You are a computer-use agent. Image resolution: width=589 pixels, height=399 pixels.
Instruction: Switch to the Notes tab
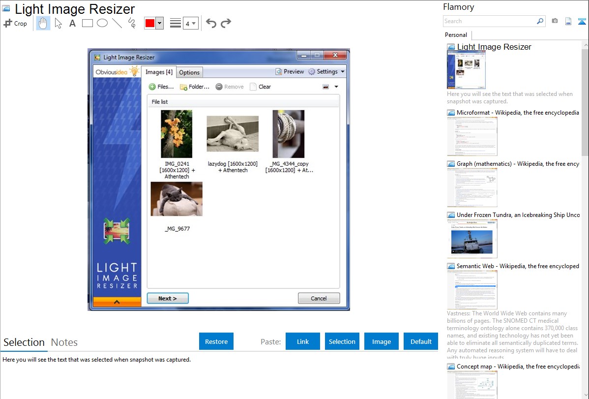(64, 342)
